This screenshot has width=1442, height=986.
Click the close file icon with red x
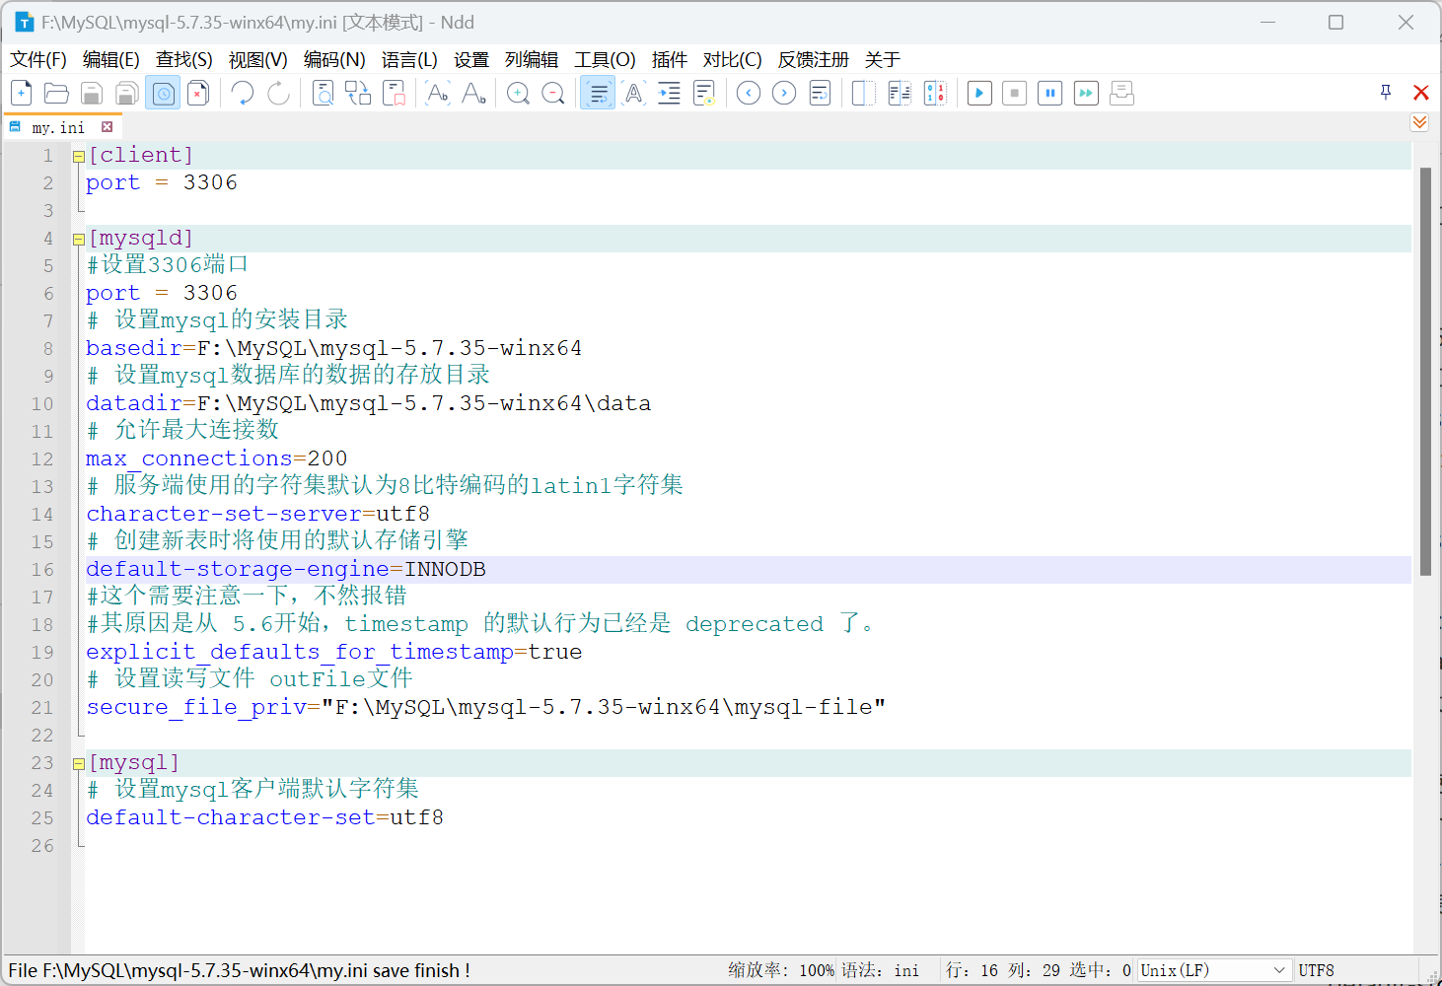tap(198, 94)
